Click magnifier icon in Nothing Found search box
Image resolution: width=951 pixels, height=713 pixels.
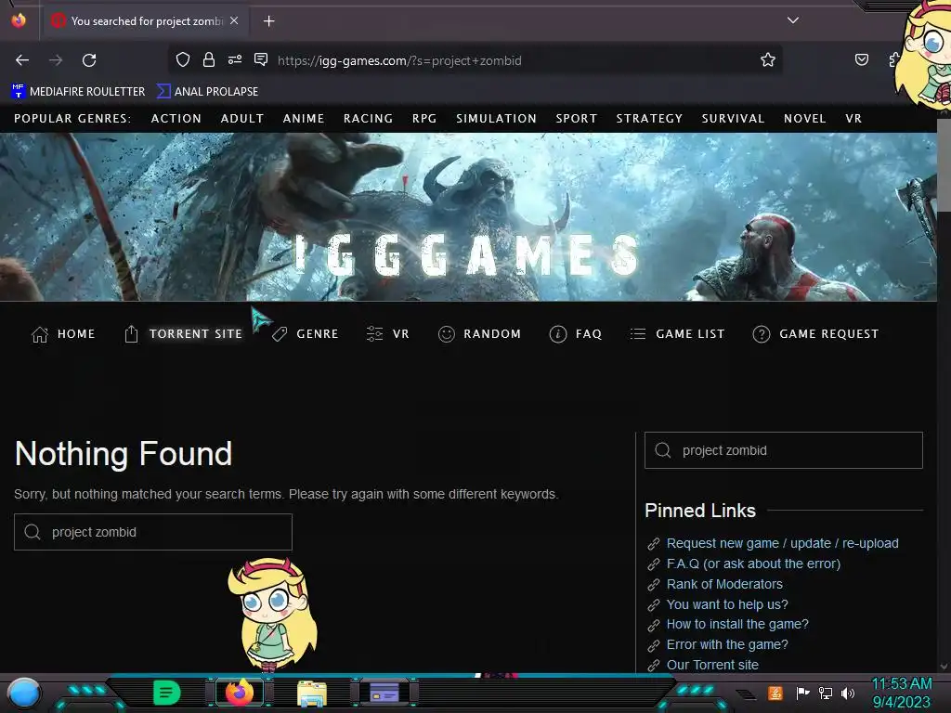point(33,532)
